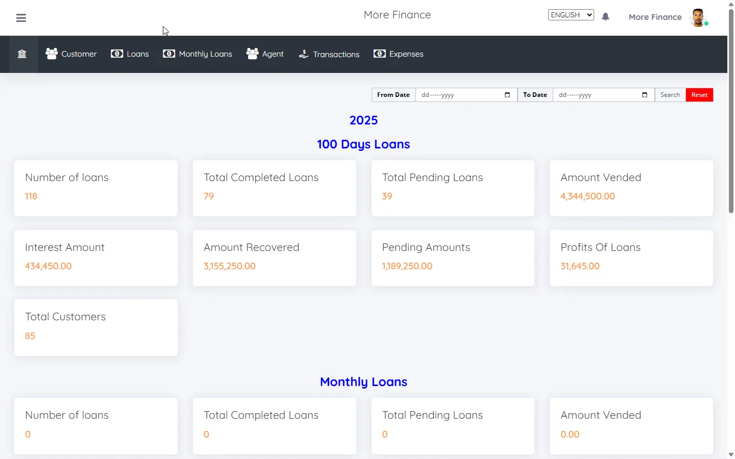This screenshot has width=735, height=459.
Task: Click the Customer group icon
Action: (x=52, y=54)
